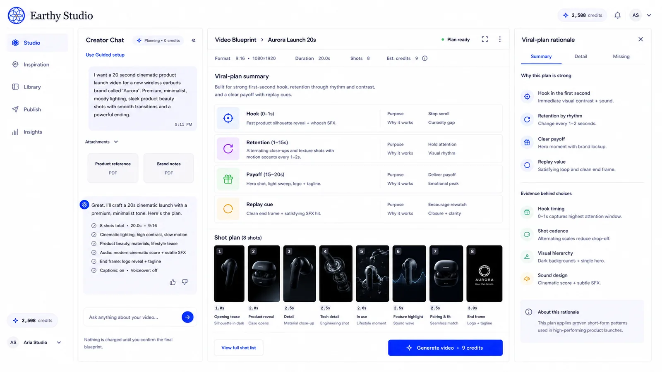This screenshot has height=372, width=662.
Task: Select shot 4 Tech detail thumbnail
Action: click(x=336, y=274)
